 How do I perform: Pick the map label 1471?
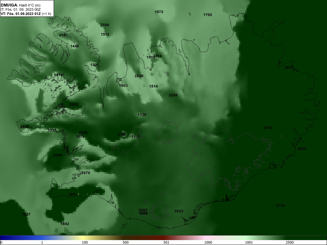(x=136, y=137)
